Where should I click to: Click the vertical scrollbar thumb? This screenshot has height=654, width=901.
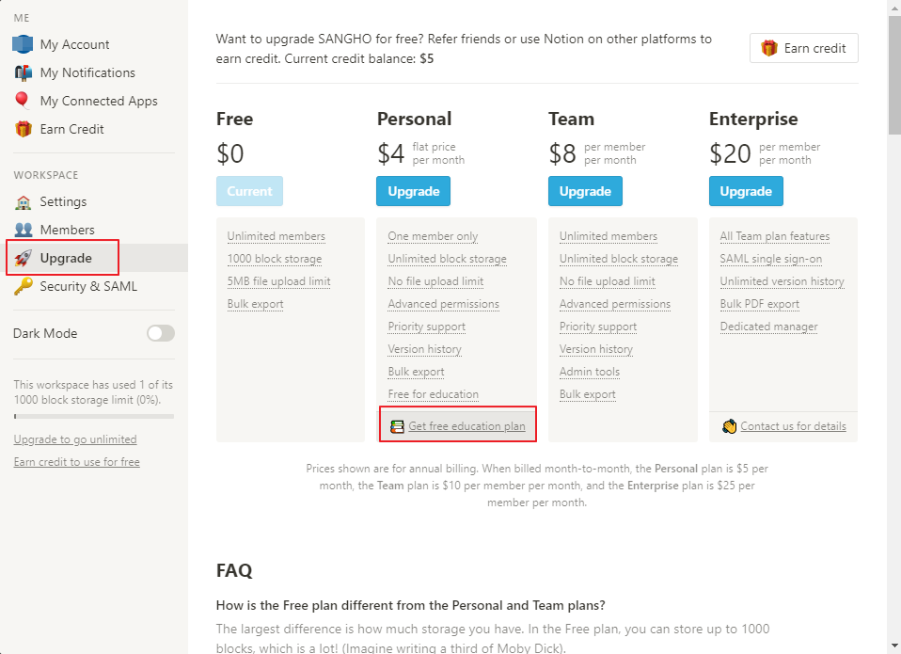coord(894,74)
